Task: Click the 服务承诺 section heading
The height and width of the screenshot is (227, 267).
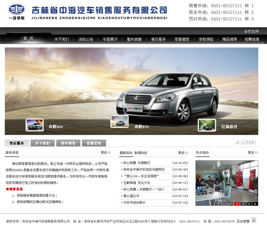Action: point(12,152)
